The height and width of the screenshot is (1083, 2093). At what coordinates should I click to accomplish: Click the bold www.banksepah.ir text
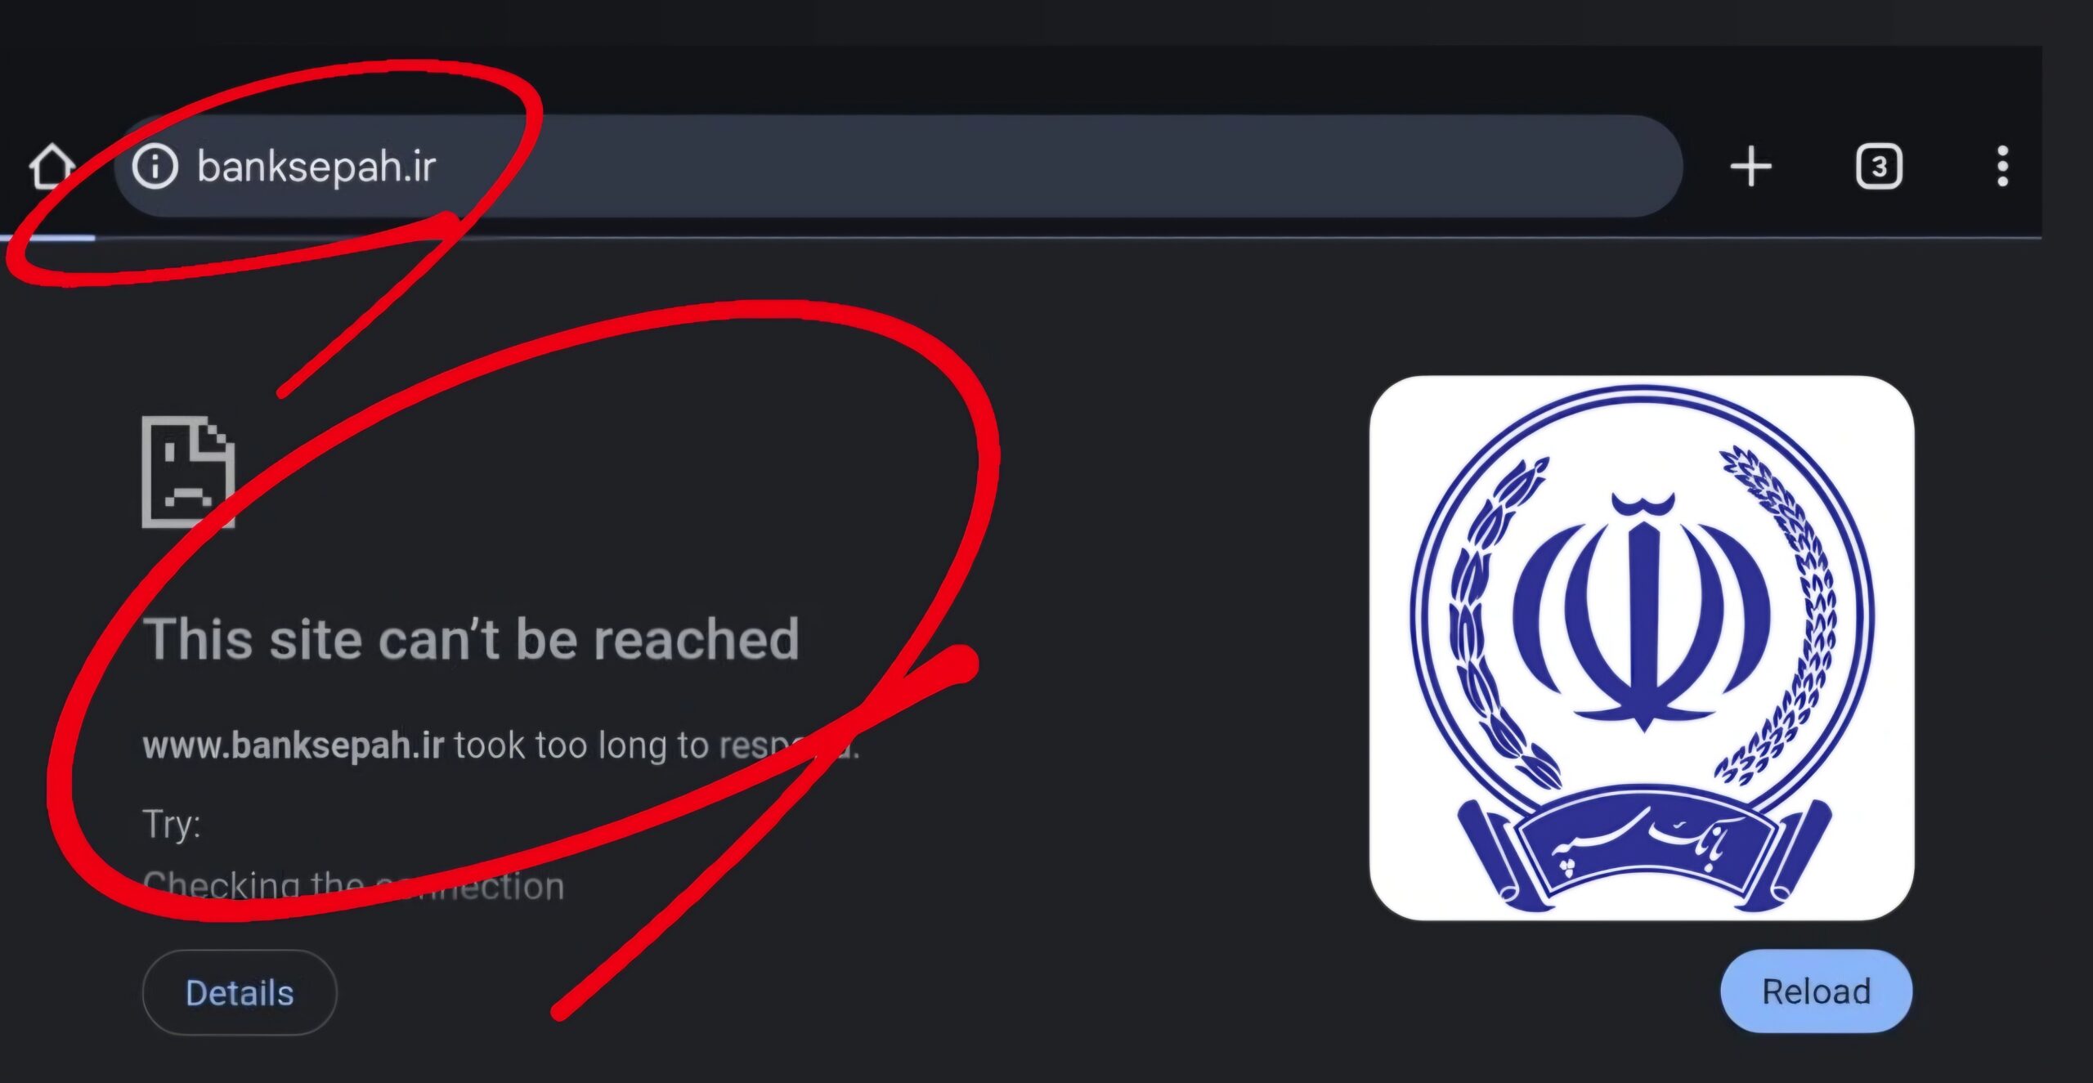[293, 745]
